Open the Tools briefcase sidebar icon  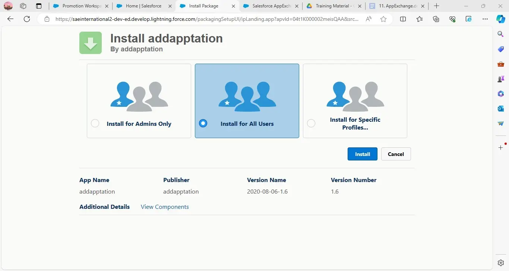tap(501, 64)
